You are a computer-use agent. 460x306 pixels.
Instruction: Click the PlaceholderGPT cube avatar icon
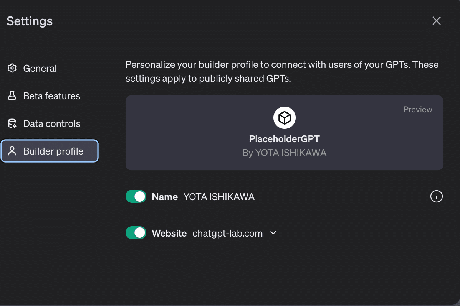(x=285, y=118)
